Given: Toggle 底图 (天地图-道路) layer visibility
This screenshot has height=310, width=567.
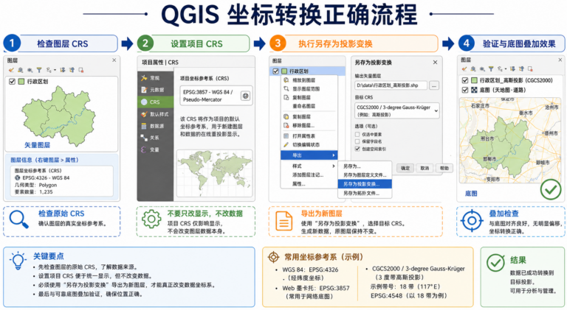Looking at the screenshot, I should click(465, 90).
